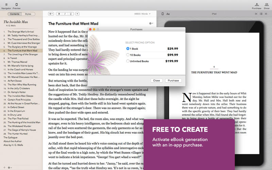This screenshot has height=170, width=272.
Task: Select the device type icon in preview
Action: click(x=163, y=14)
